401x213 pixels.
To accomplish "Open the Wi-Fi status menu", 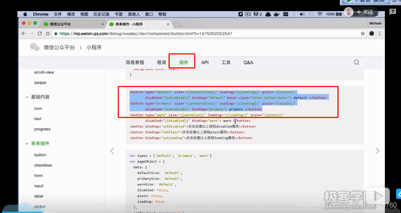I will click(x=320, y=14).
